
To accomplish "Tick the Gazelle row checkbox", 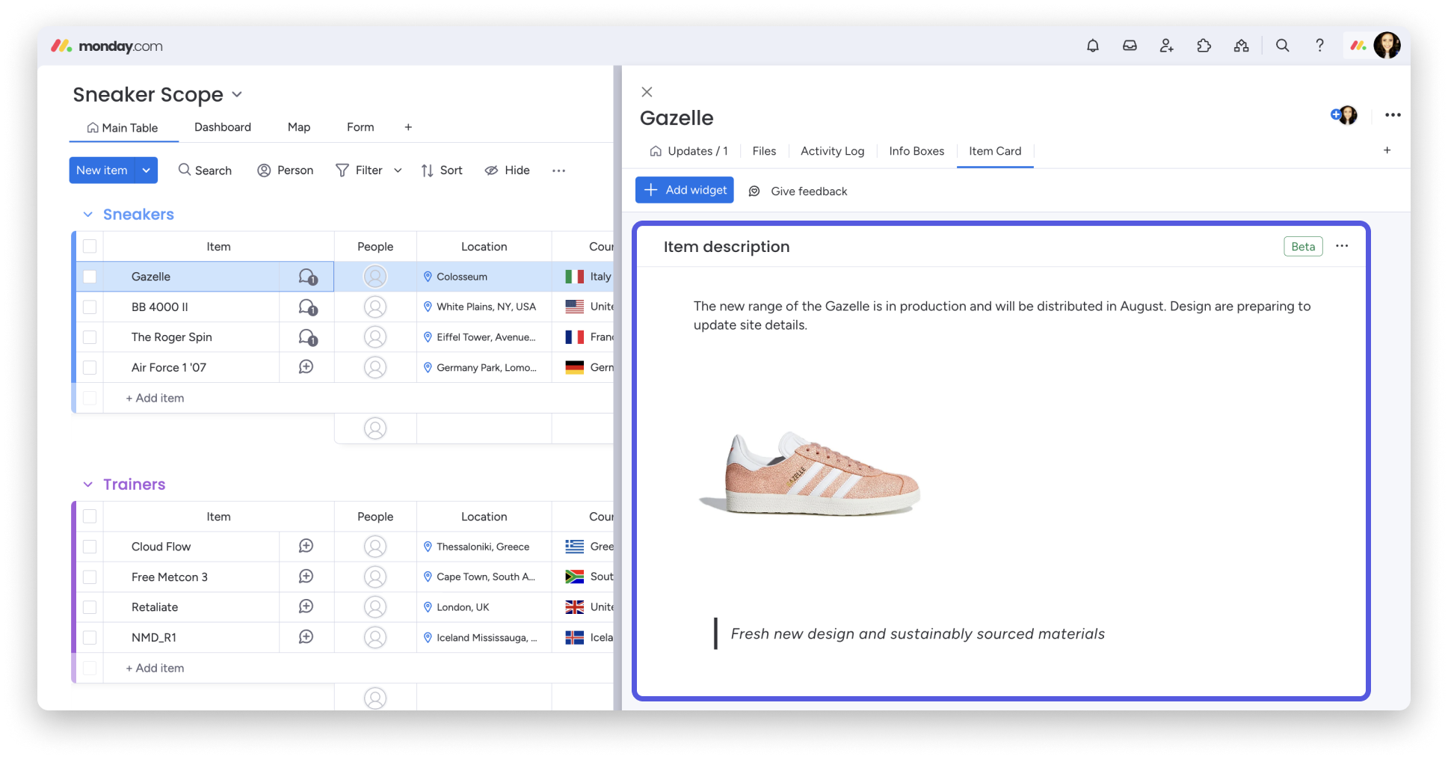I will 90,277.
